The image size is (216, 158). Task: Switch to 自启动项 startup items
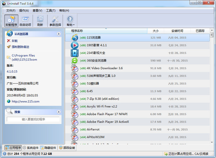coord(25,21)
